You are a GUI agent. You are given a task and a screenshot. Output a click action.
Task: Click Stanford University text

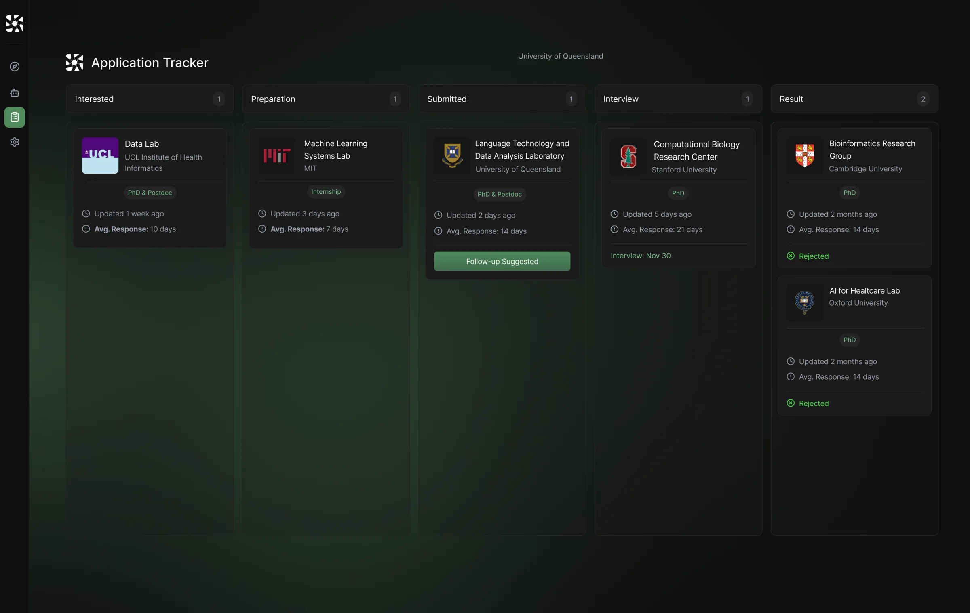[684, 170]
